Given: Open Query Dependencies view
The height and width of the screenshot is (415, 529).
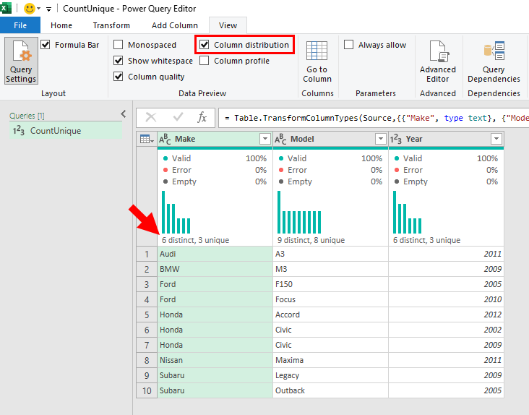Looking at the screenshot, I should click(x=494, y=61).
